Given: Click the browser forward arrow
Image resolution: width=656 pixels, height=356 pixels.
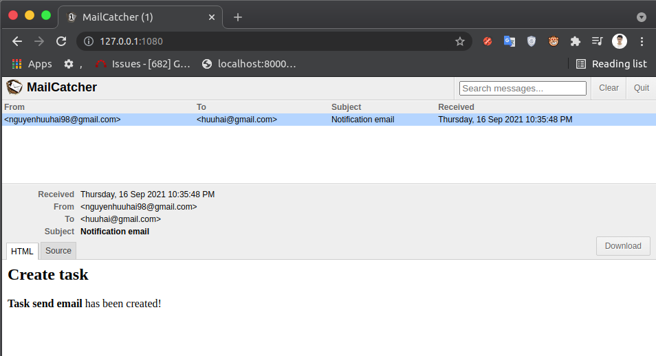Looking at the screenshot, I should coord(39,41).
